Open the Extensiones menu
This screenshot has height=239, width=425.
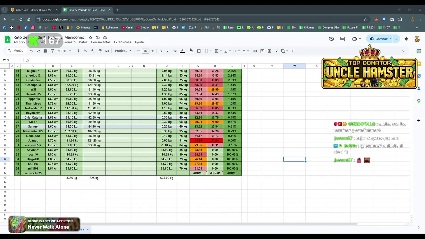(123, 42)
